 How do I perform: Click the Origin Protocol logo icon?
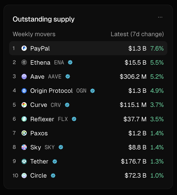24,91
